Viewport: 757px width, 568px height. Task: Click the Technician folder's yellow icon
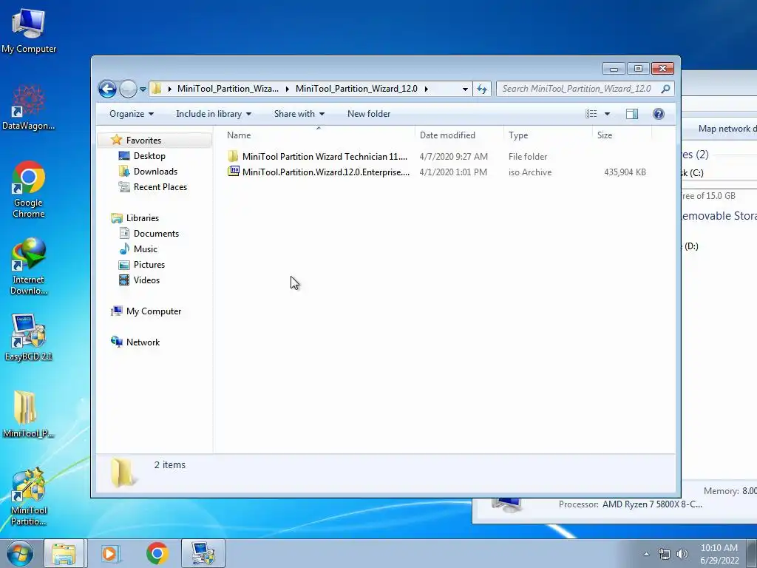click(x=233, y=156)
